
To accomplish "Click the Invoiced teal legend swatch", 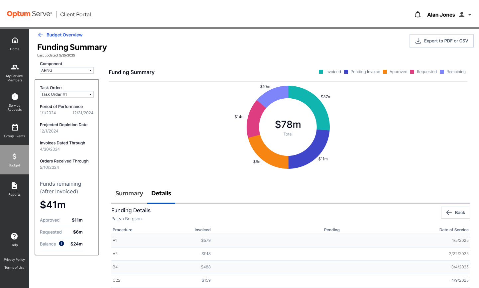I will click(321, 72).
